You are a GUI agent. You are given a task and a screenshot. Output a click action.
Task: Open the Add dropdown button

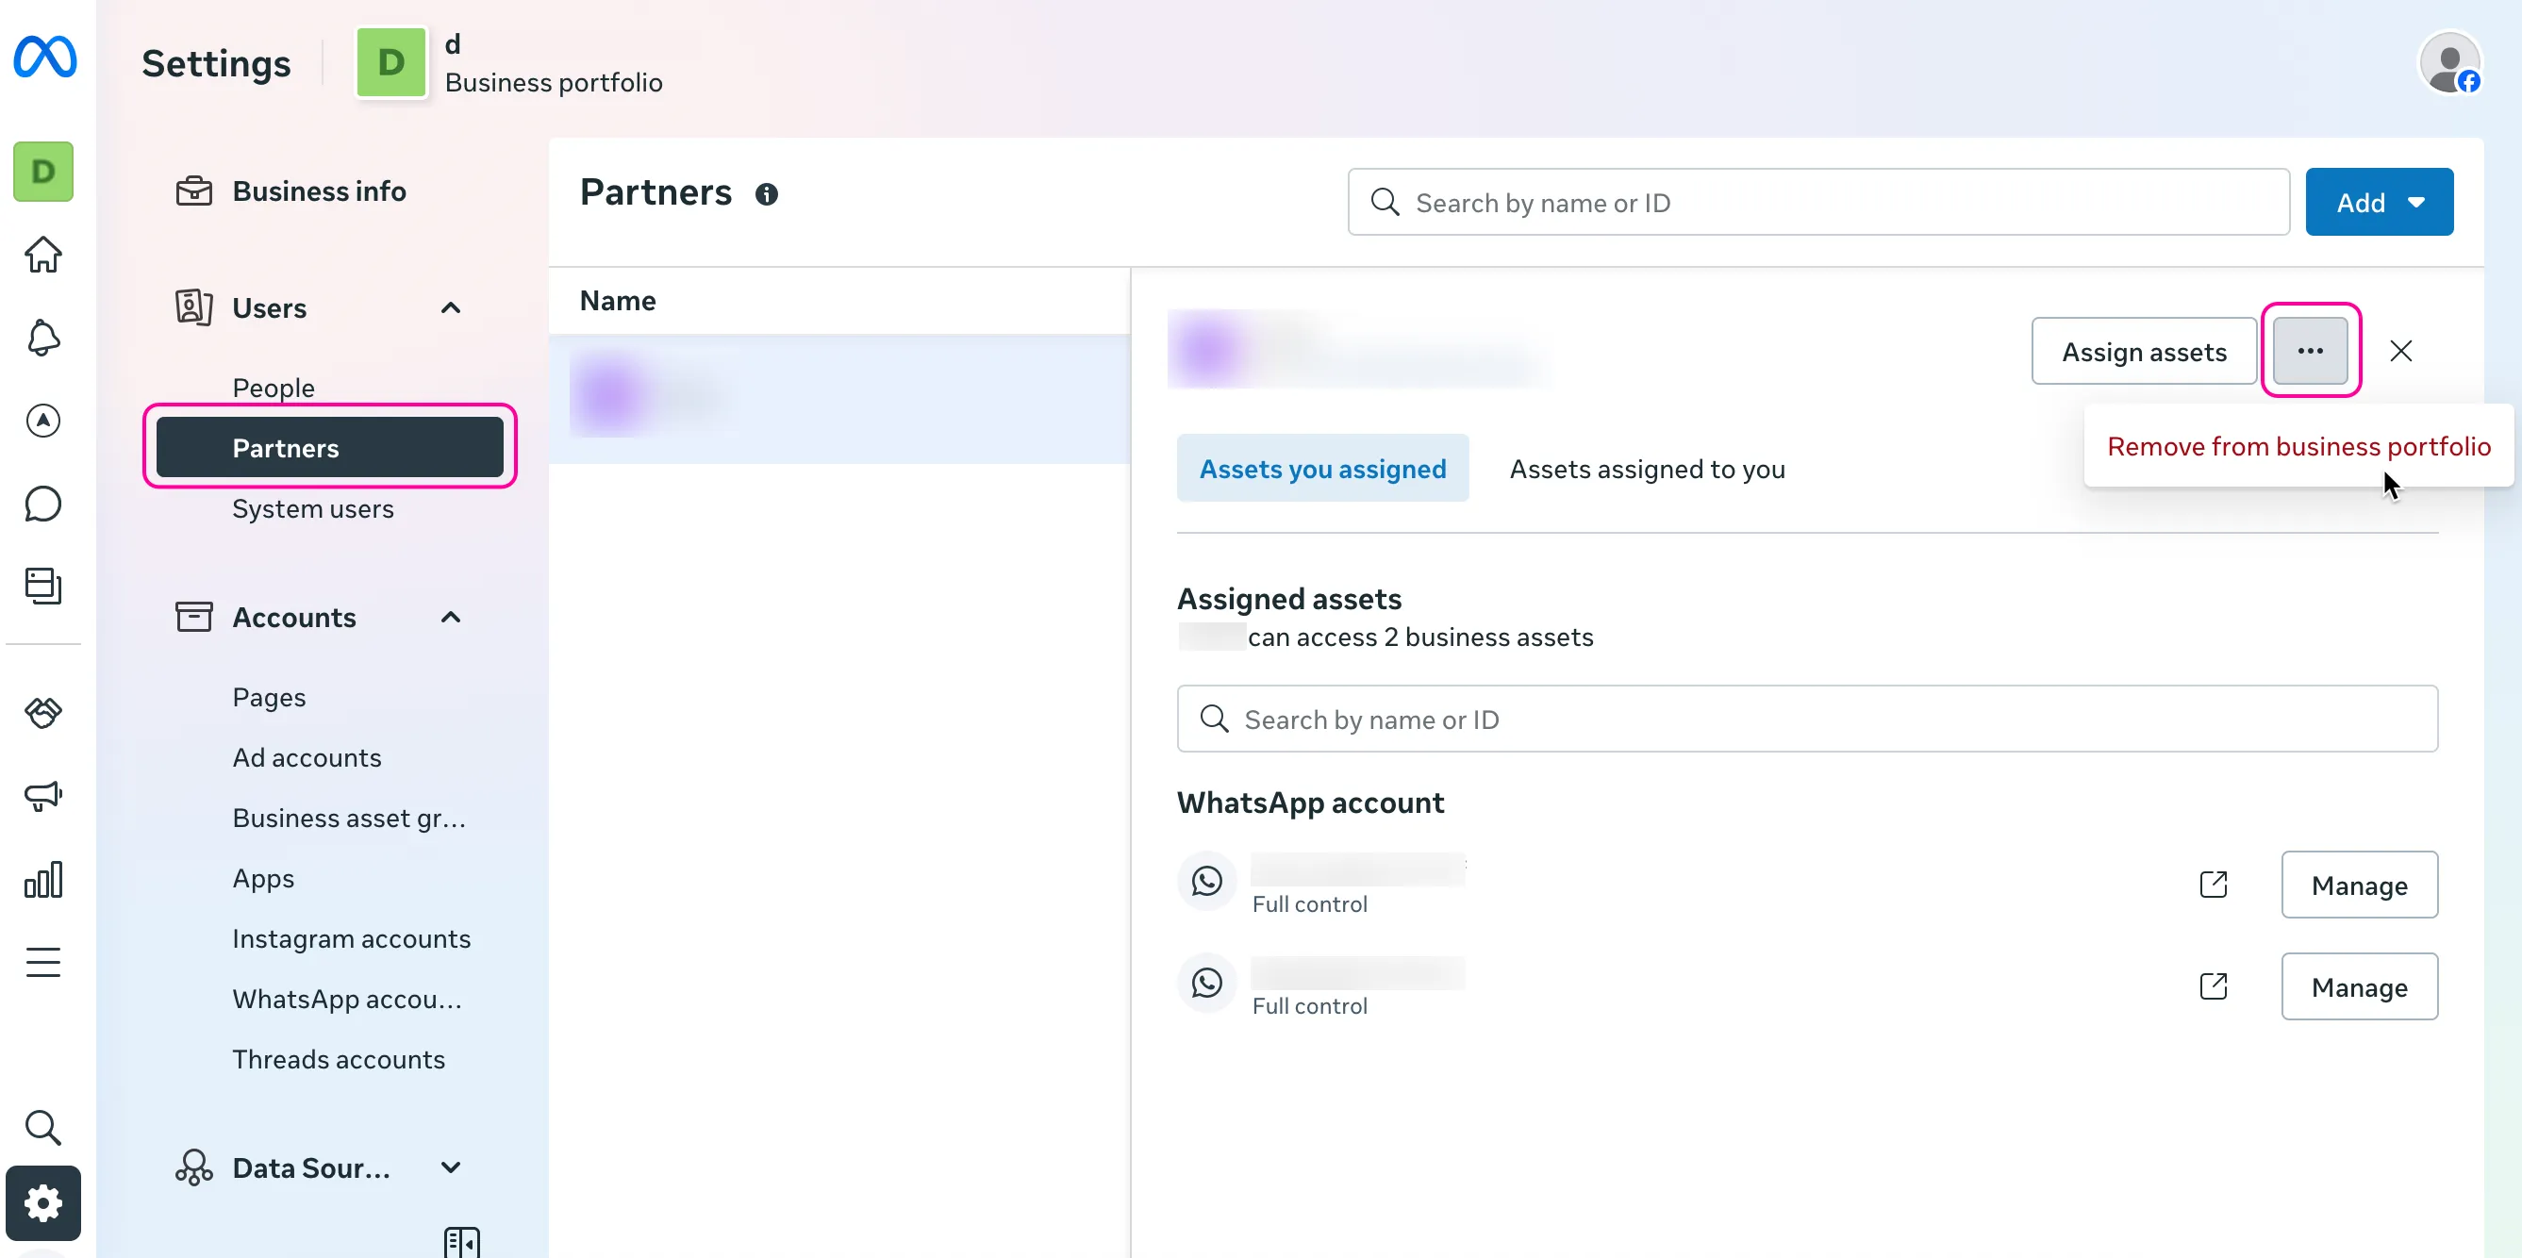tap(2379, 203)
